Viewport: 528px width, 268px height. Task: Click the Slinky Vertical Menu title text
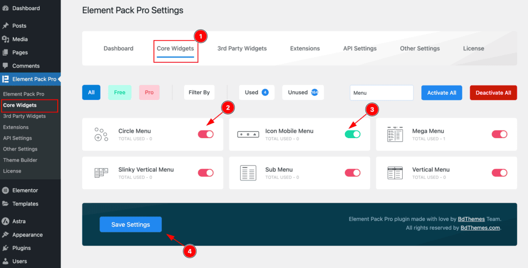[x=146, y=170]
